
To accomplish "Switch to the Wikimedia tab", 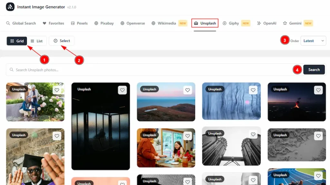I will click(x=169, y=23).
